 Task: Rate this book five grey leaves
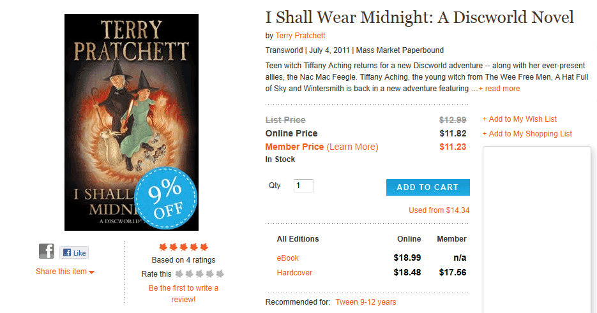click(x=220, y=274)
